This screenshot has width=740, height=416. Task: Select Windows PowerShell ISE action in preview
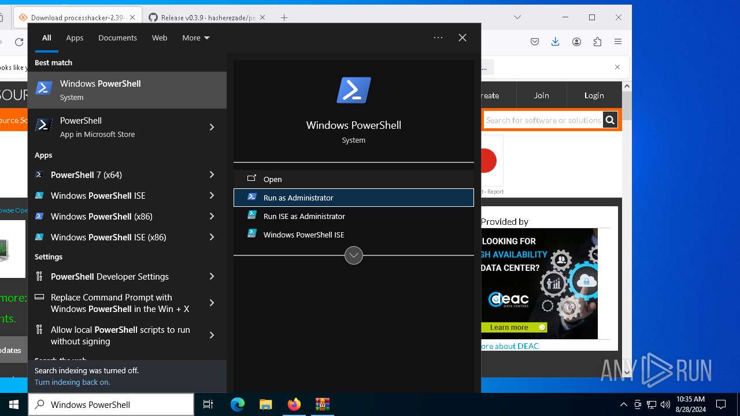pyautogui.click(x=354, y=235)
